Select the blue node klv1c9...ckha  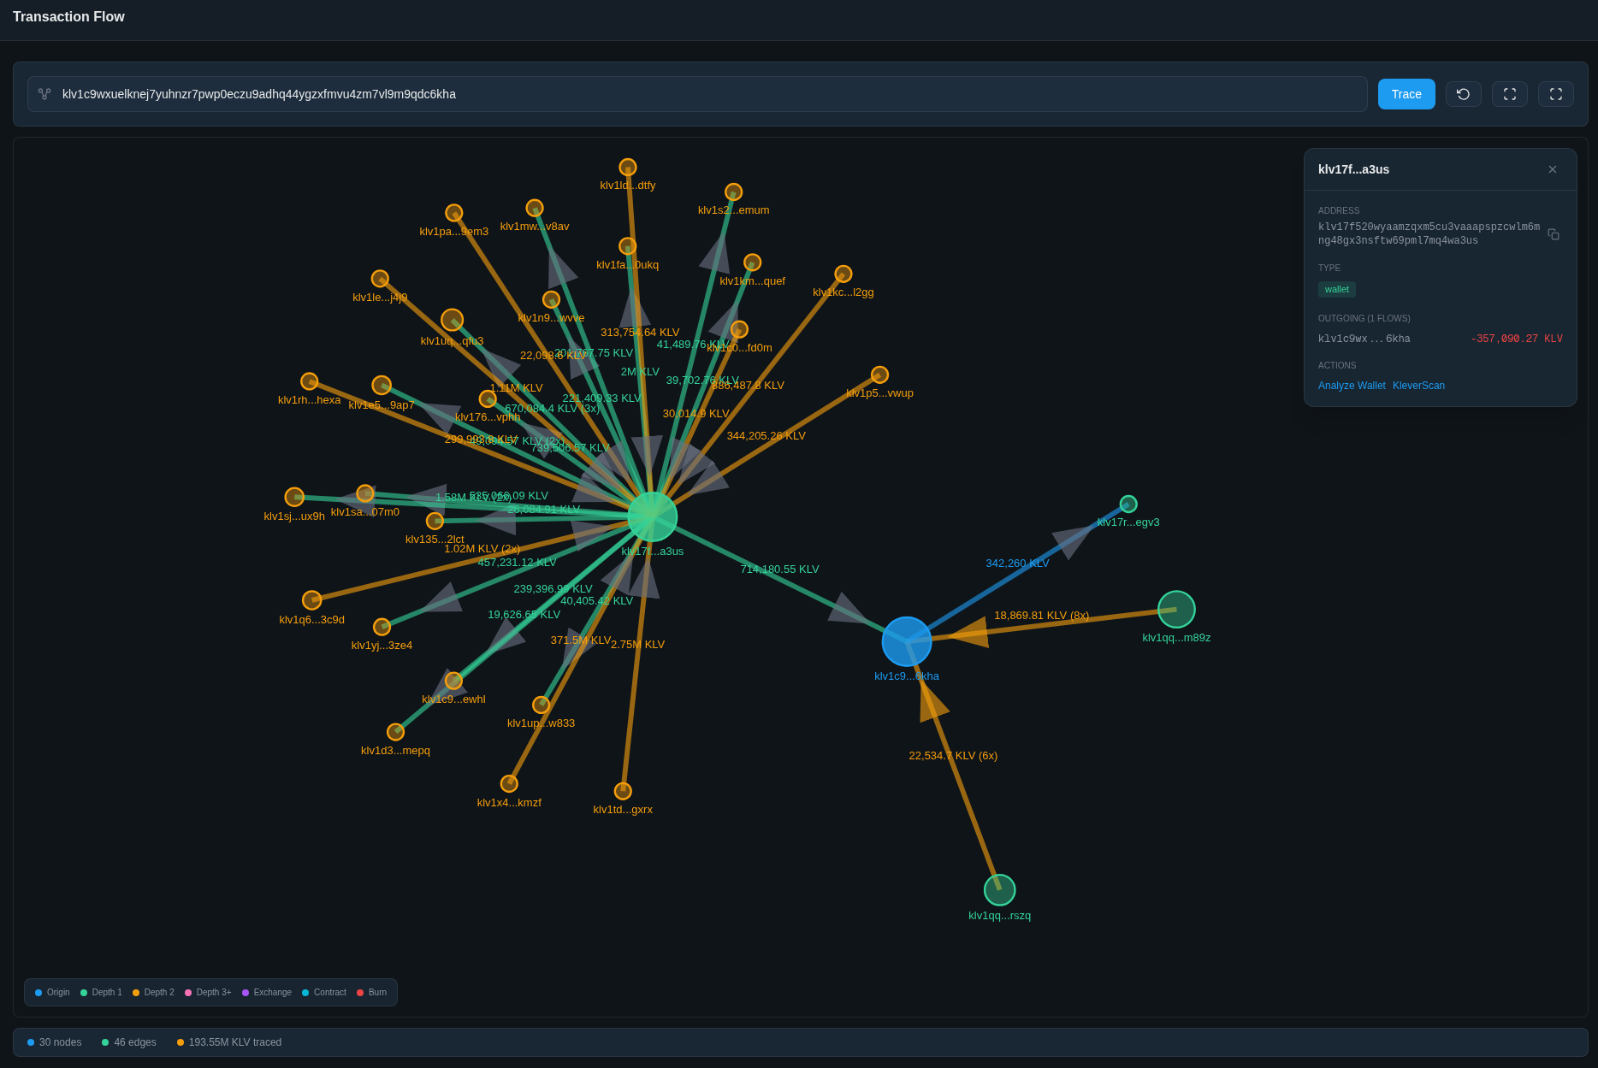tap(906, 641)
